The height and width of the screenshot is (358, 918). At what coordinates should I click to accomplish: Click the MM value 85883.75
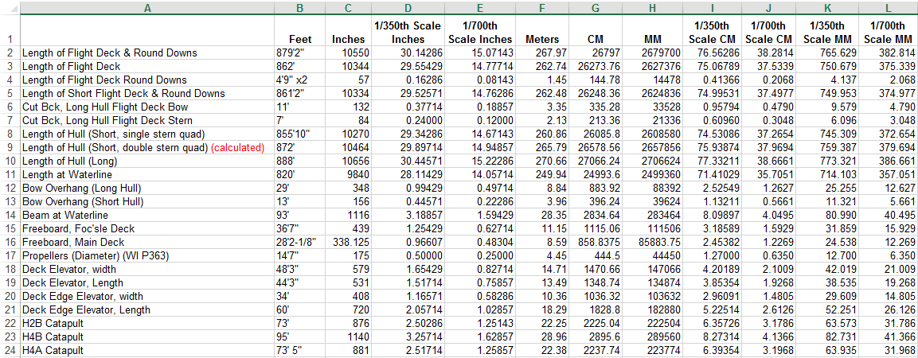(x=653, y=242)
